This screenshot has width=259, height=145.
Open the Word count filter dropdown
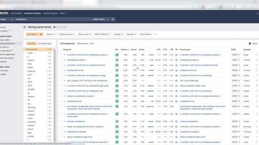point(84,34)
